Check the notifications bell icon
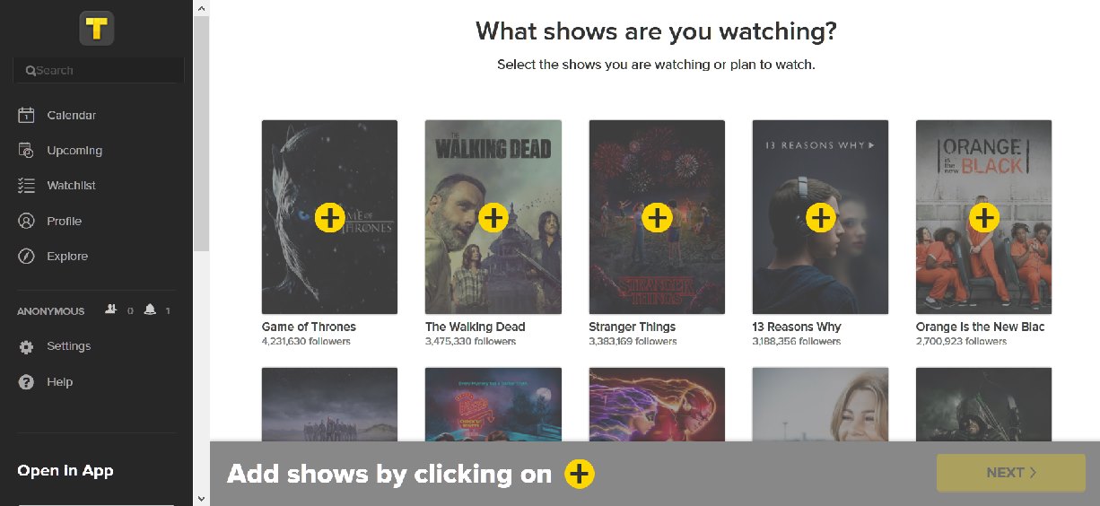The image size is (1100, 506). 150,310
